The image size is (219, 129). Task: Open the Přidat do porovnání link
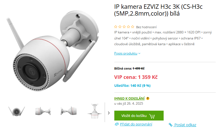click(136, 124)
